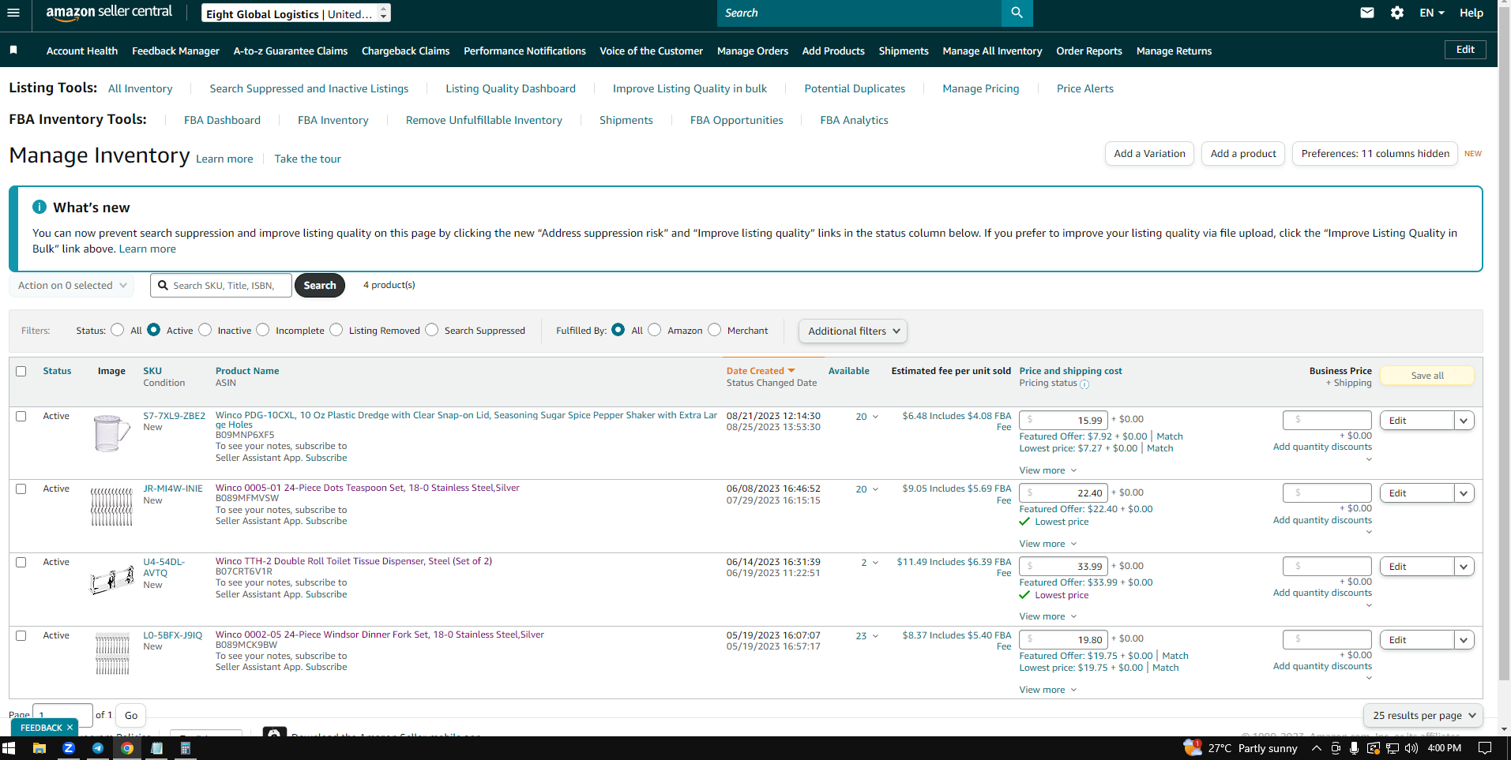Click the Pricing status info icon
The image size is (1511, 760).
click(x=1084, y=384)
